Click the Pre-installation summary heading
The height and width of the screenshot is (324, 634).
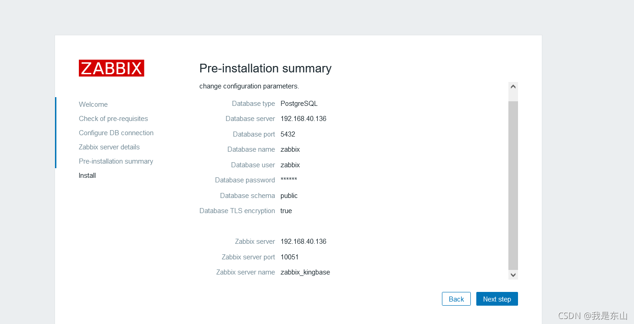(265, 68)
